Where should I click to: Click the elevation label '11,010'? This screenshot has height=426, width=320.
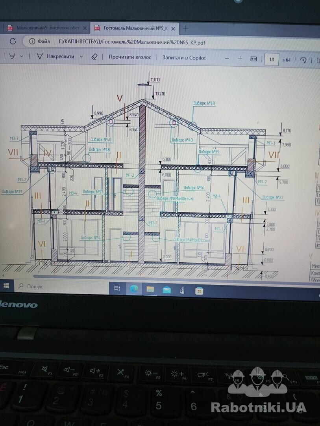[x=155, y=80]
